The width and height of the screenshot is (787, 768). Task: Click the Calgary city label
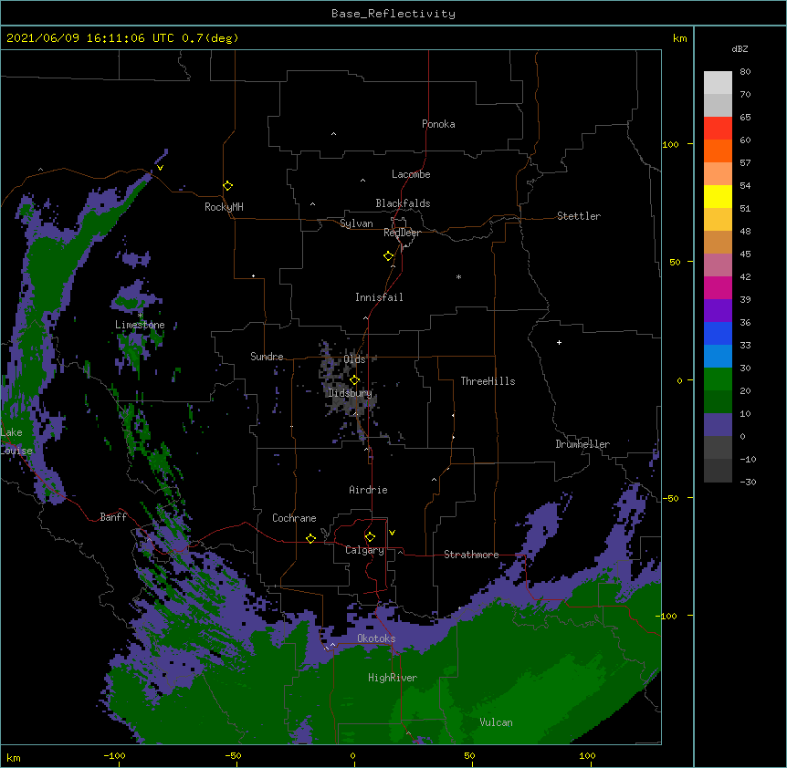[x=364, y=550]
